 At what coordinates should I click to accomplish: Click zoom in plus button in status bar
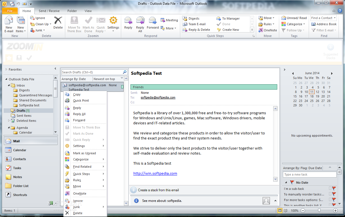point(335,210)
